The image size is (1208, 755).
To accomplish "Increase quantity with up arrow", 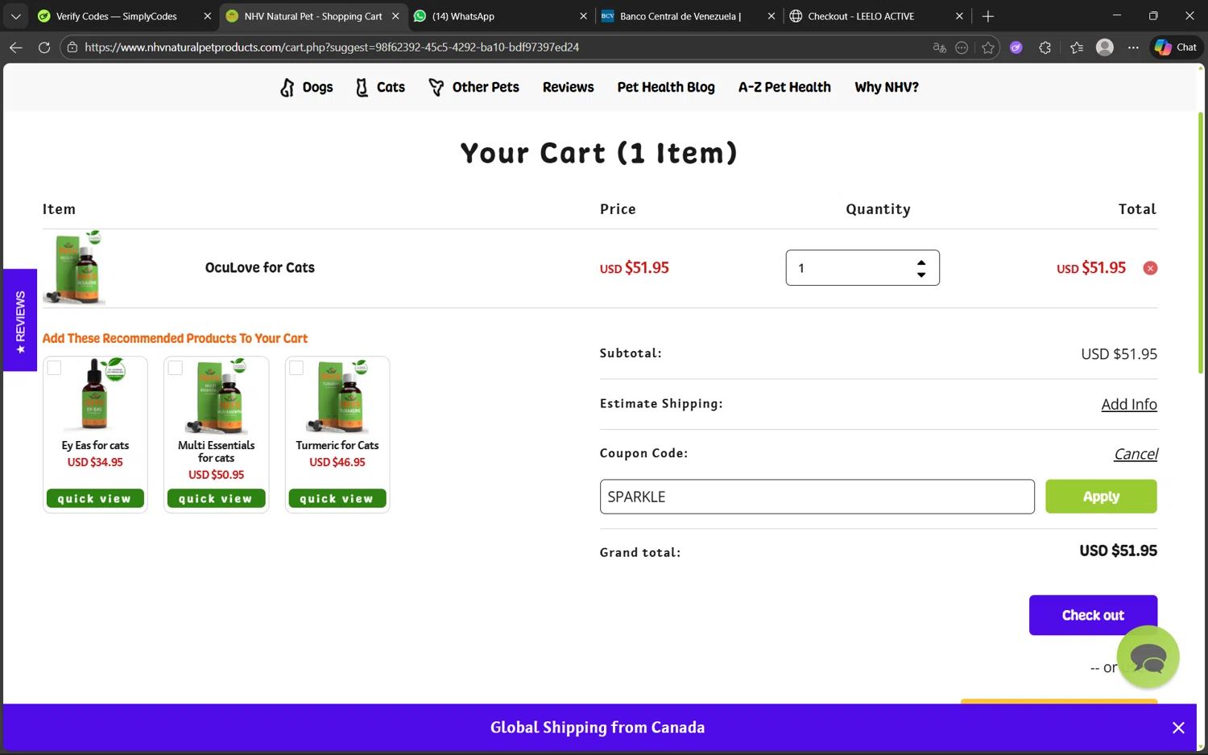I will click(x=921, y=262).
